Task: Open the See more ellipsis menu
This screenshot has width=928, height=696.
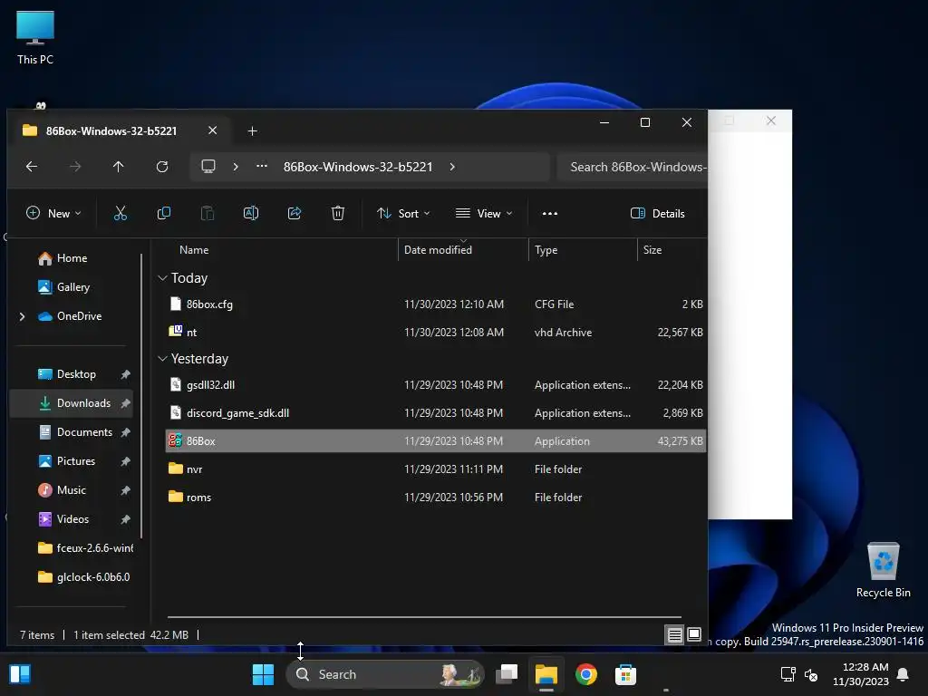Action: pos(550,214)
